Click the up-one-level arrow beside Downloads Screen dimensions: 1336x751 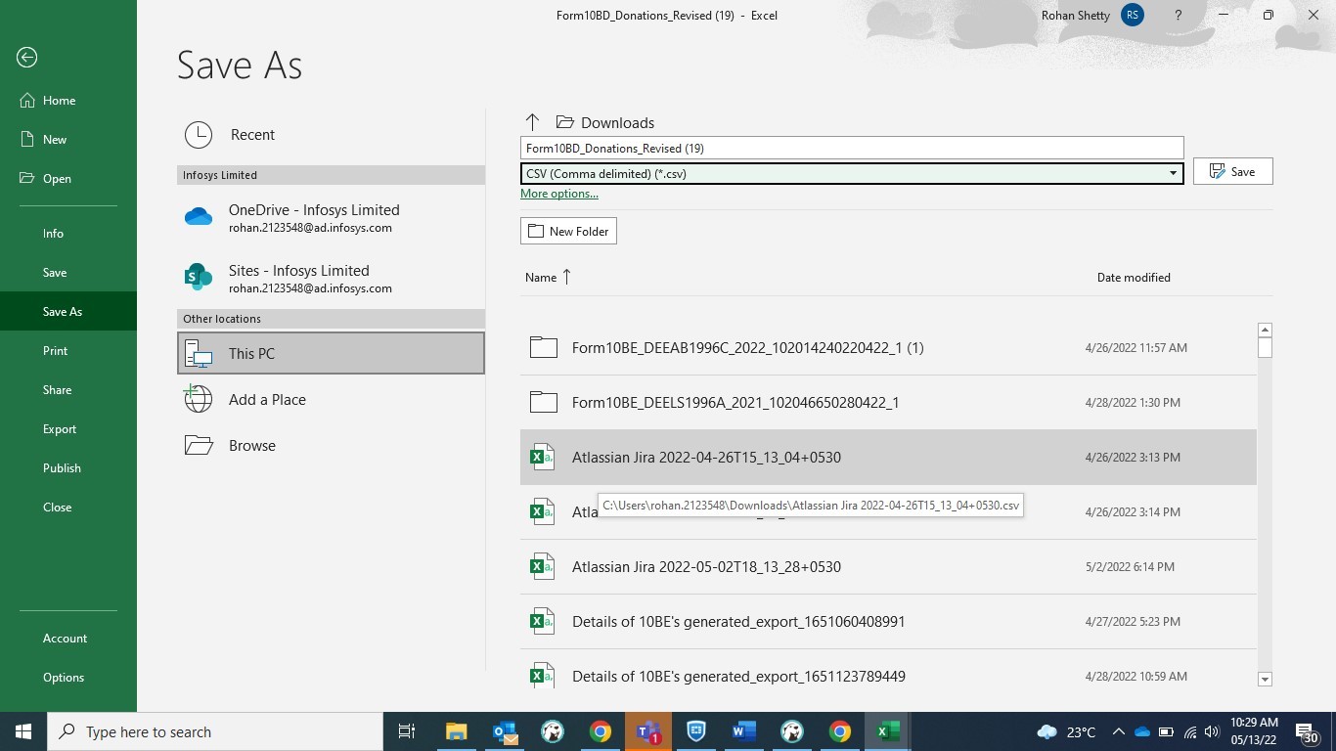coord(532,122)
